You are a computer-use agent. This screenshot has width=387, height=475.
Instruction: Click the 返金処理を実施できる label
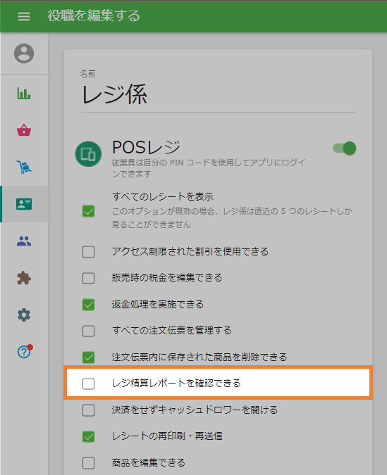coord(158,304)
